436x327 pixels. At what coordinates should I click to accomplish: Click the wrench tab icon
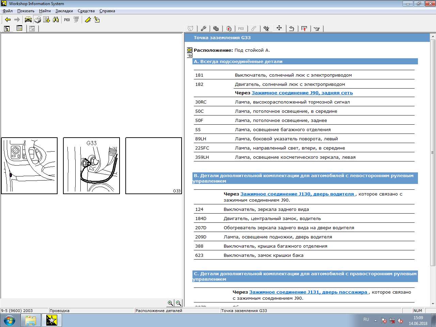(x=203, y=29)
